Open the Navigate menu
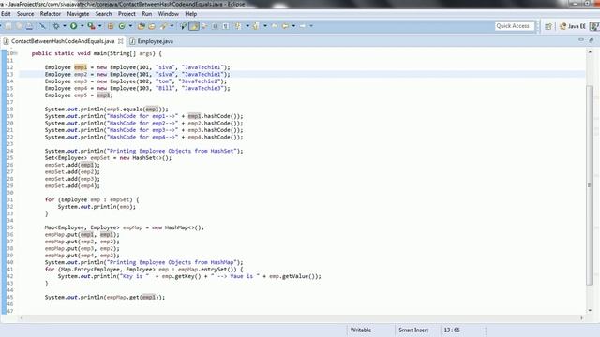This screenshot has height=337, width=600. point(78,14)
